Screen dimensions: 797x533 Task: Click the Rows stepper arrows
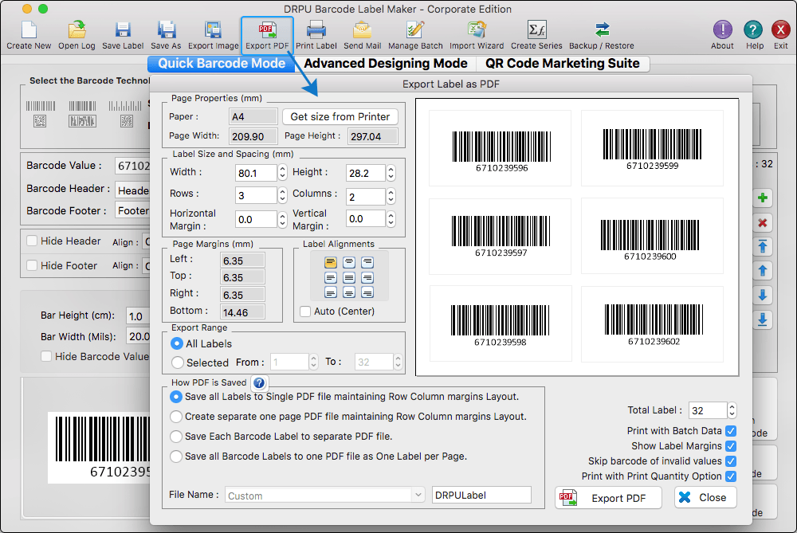pos(283,195)
